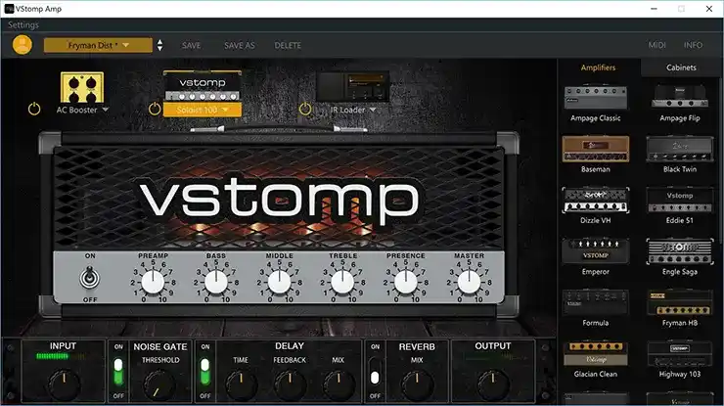Click the orange user profile icon
The width and height of the screenshot is (724, 406).
pos(23,45)
